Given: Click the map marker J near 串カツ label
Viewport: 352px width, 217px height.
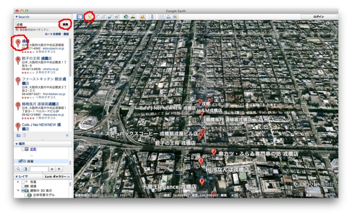Looking at the screenshot, I should click(x=214, y=153).
